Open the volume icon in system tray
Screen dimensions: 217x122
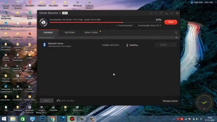(x=197, y=119)
